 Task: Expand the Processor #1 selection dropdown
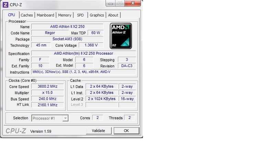coord(65,118)
